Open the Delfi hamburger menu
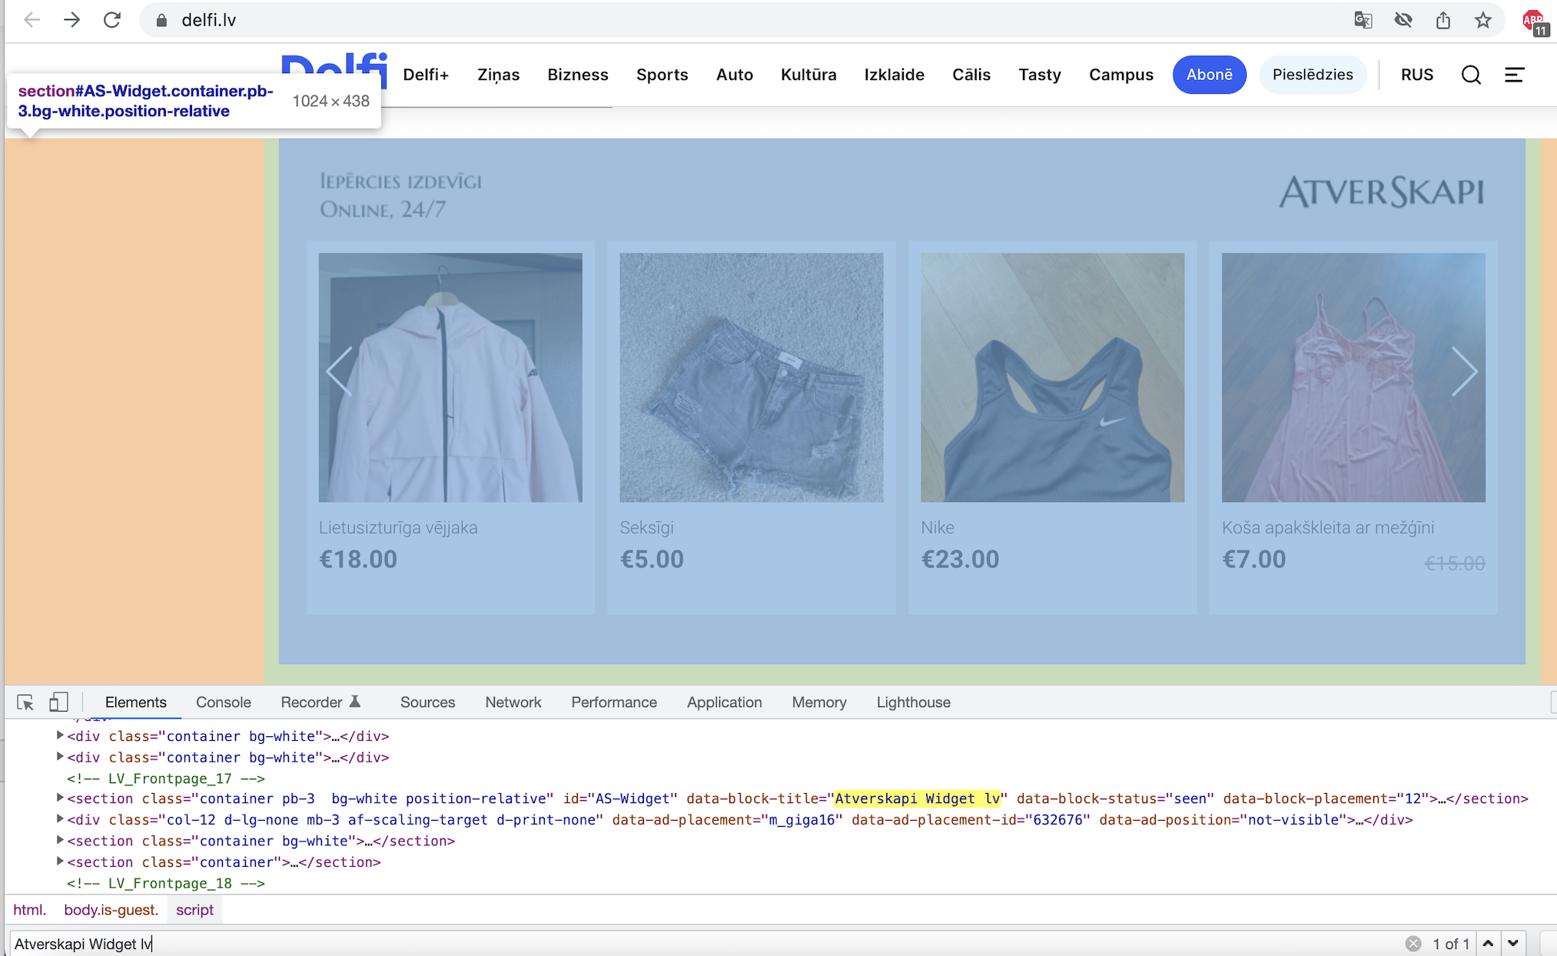Image resolution: width=1557 pixels, height=956 pixels. tap(1514, 75)
